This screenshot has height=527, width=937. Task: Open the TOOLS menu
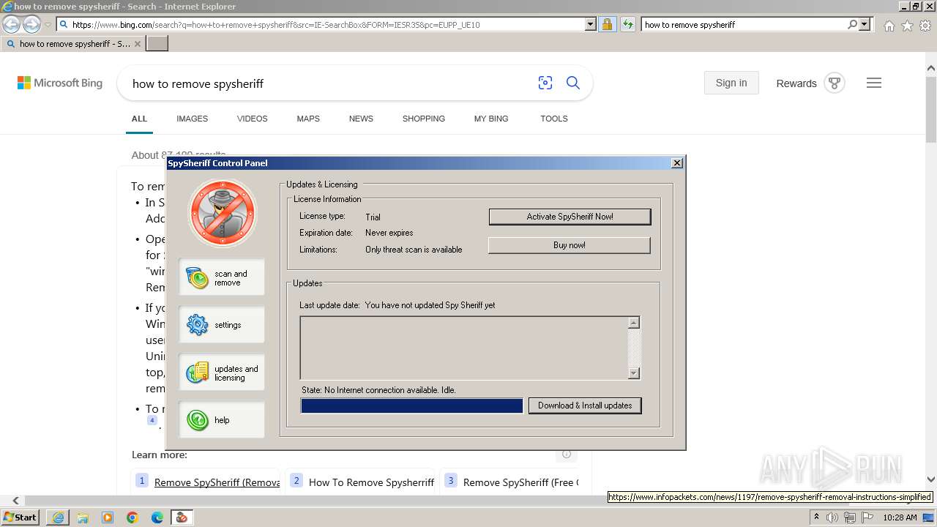tap(554, 119)
